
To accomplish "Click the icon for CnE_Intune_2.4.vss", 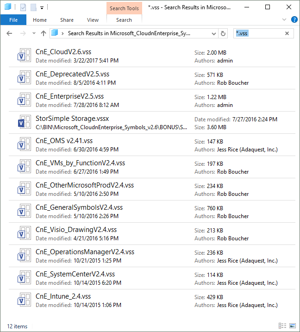I will pos(24,300).
